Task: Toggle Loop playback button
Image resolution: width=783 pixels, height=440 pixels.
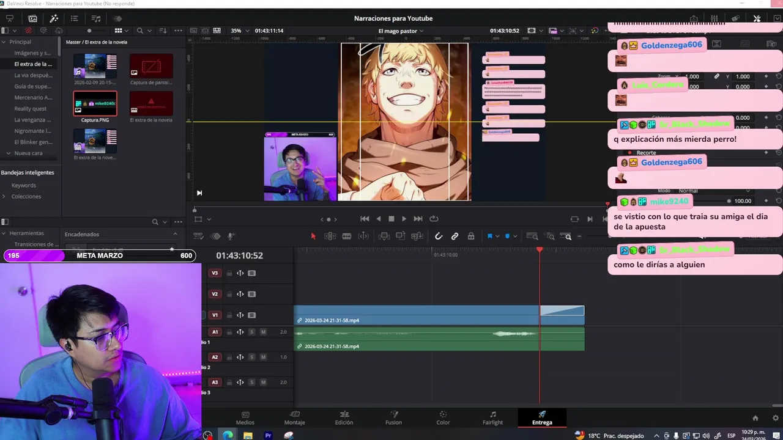Action: 434,219
